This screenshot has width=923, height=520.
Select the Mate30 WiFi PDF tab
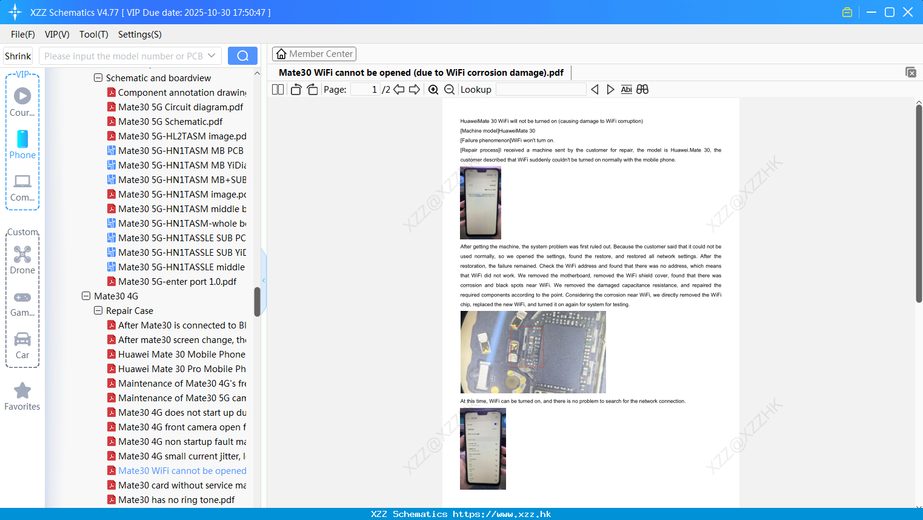421,73
